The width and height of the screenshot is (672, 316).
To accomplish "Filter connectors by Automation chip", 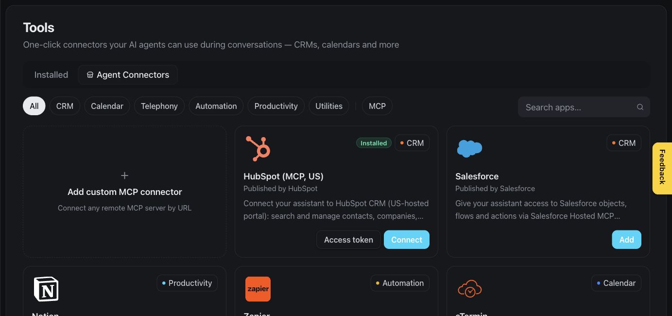I will point(216,106).
